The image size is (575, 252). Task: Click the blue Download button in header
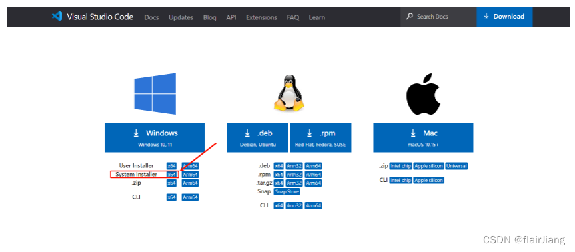click(x=504, y=17)
